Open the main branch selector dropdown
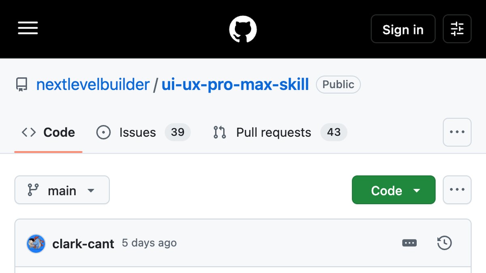 (62, 190)
